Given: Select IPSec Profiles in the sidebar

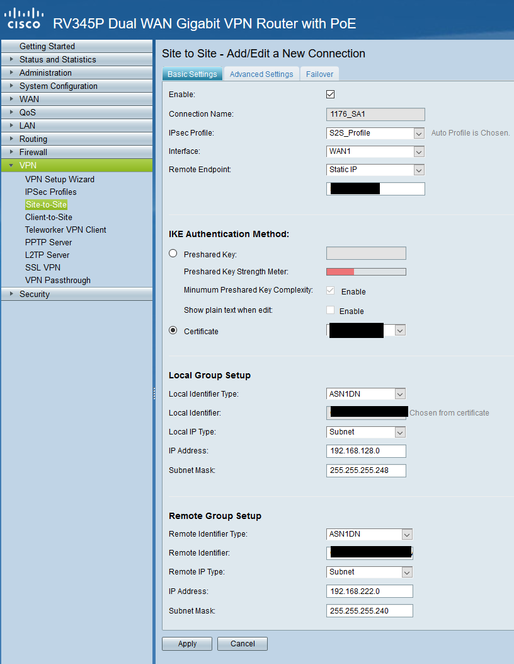Looking at the screenshot, I should [x=50, y=192].
